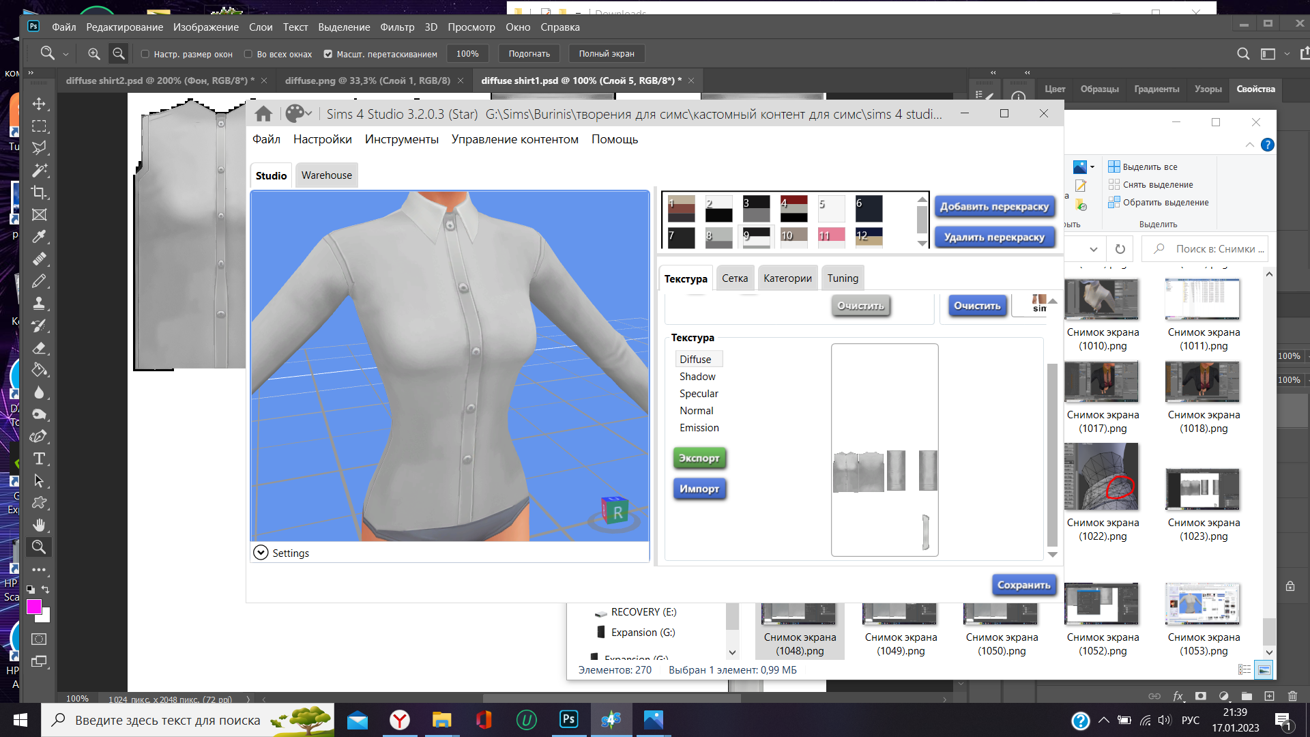Open 'Инструменты' menu in Sims 4 Studio

[x=401, y=139]
